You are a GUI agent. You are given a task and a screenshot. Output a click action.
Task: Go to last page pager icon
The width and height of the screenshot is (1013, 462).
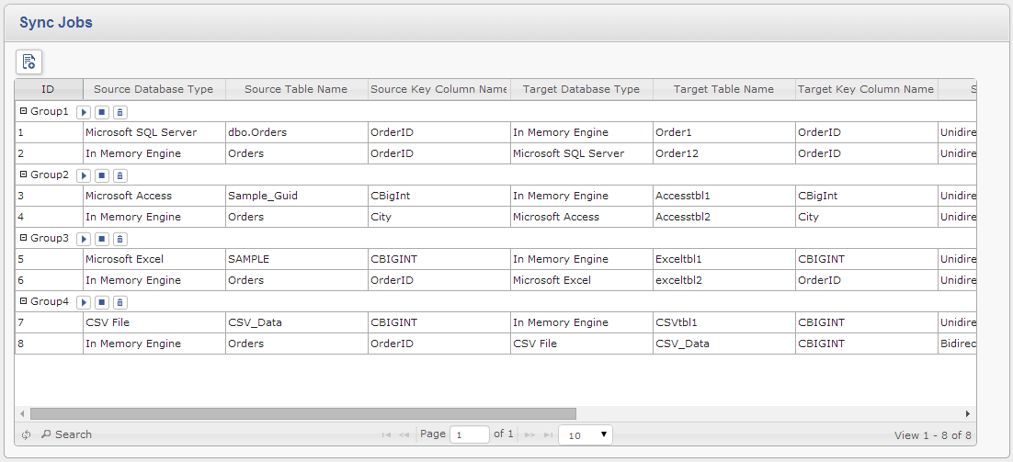(x=548, y=434)
